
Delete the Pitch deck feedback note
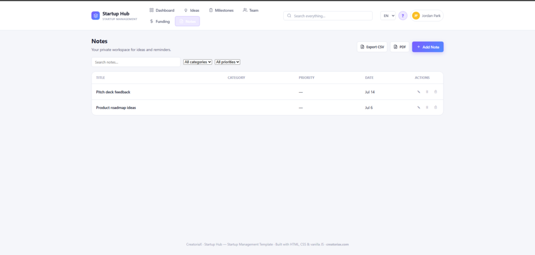click(x=427, y=92)
